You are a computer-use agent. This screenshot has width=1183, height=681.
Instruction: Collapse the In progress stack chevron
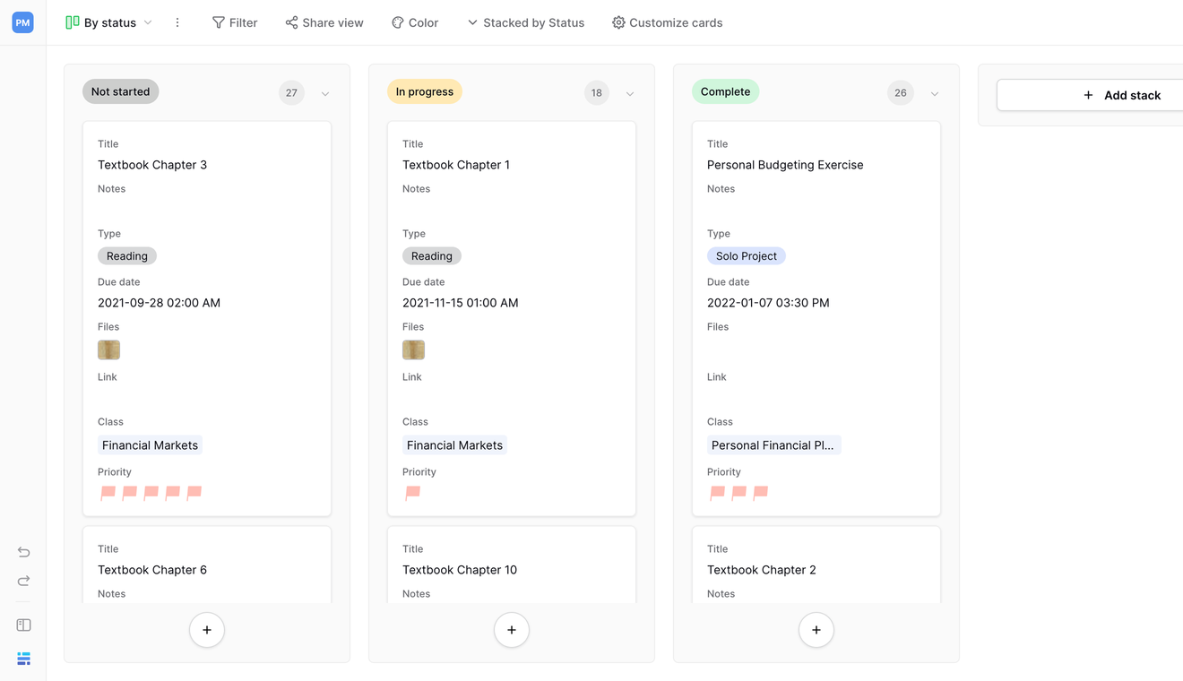(630, 94)
